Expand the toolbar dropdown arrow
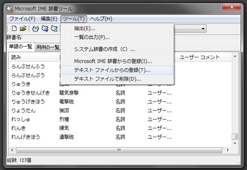Image resolution: width=247 pixels, height=170 pixels. click(203, 29)
